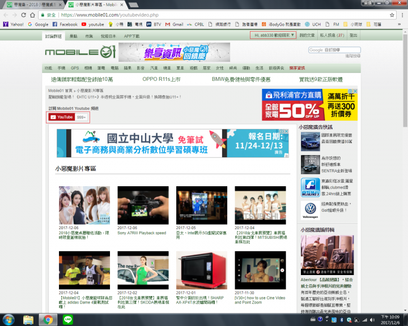This screenshot has height=326, width=408.
Task: Click the browser forward arrow
Action: pos(15,15)
